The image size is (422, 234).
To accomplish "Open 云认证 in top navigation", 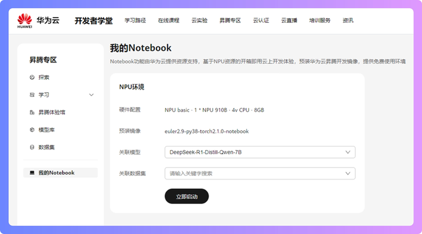I will [261, 21].
